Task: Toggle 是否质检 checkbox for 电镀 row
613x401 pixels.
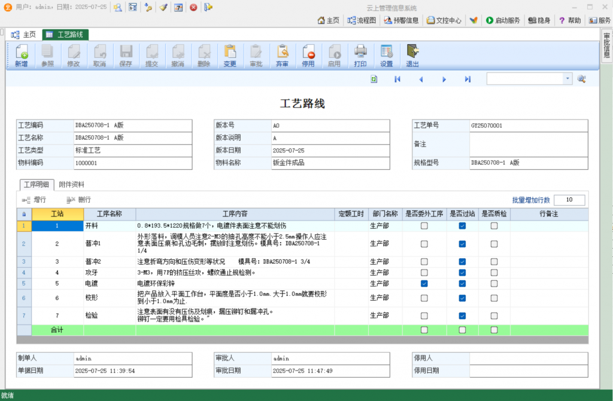Action: click(x=494, y=283)
